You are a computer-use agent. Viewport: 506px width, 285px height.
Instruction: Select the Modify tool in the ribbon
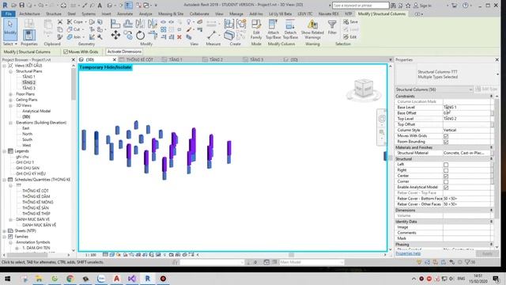pyautogui.click(x=10, y=28)
